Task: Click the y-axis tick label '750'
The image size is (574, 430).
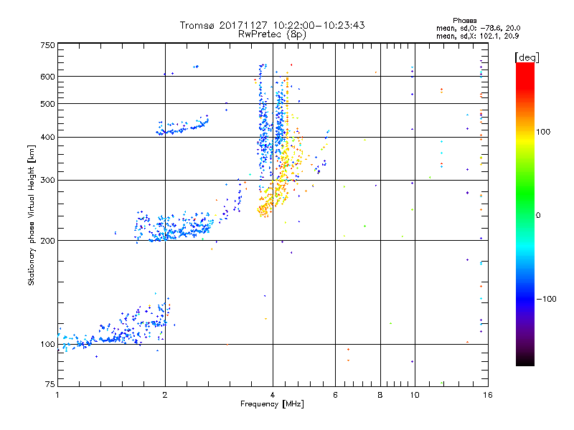Action: point(47,45)
